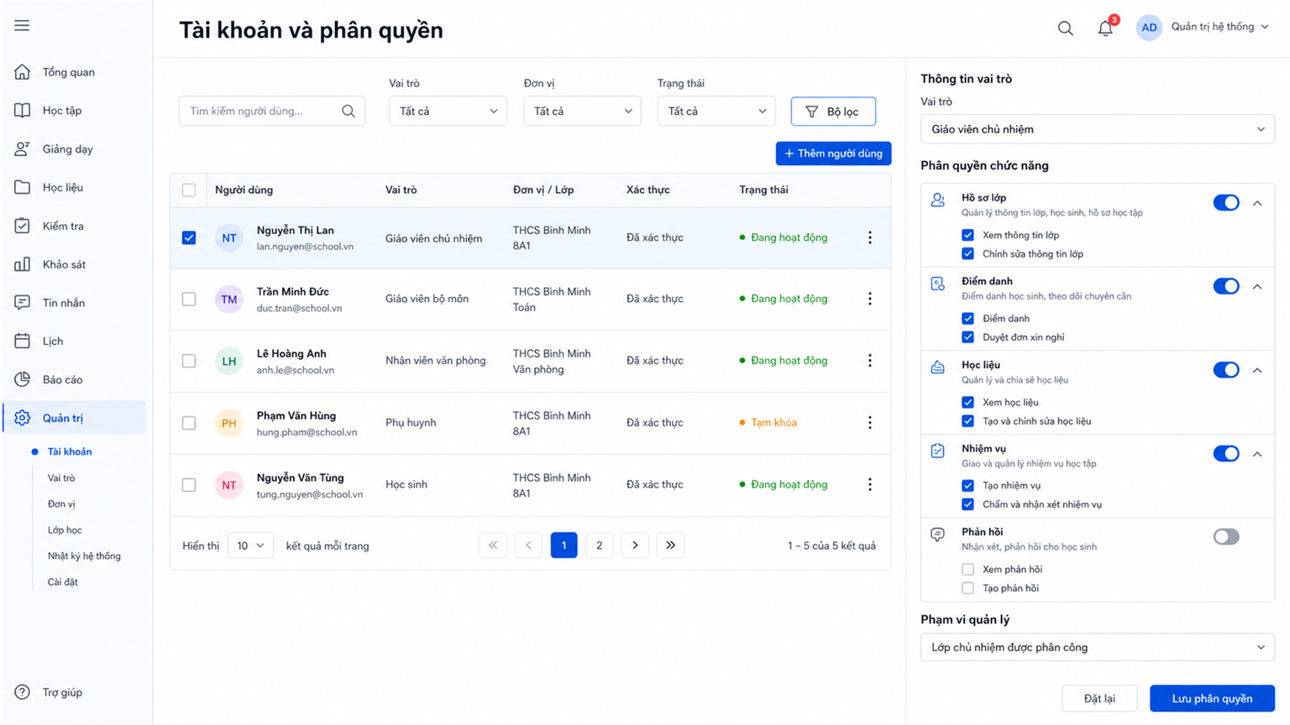
Task: Click the Tạm khóa status text
Action: coord(773,423)
